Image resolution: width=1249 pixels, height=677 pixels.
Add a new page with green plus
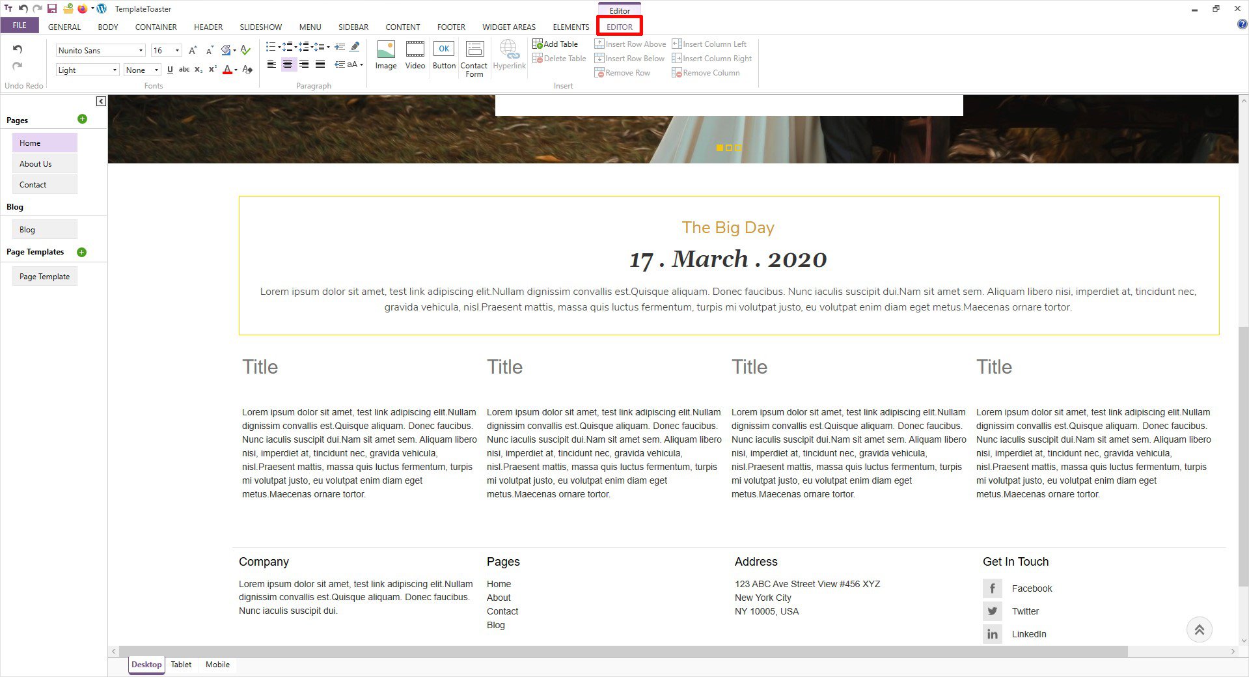pyautogui.click(x=82, y=119)
